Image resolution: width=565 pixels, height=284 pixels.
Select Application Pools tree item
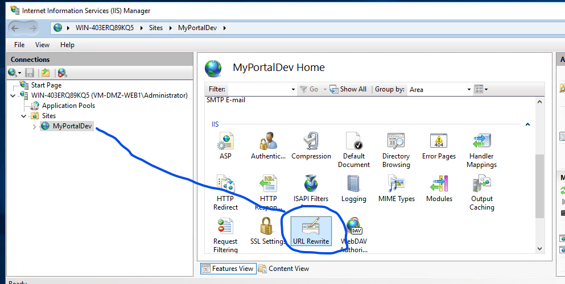68,106
